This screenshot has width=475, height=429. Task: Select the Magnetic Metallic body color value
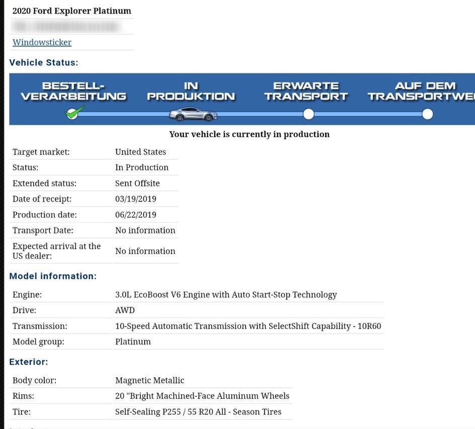(150, 380)
